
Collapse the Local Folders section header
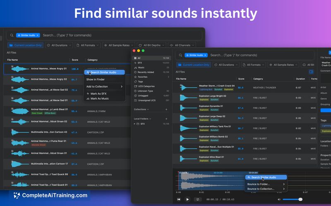click(142, 119)
